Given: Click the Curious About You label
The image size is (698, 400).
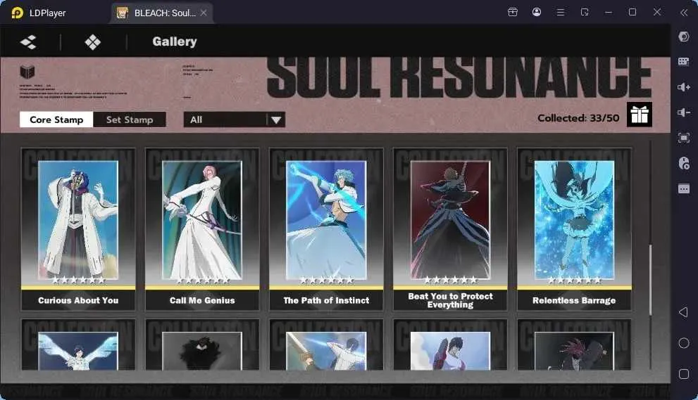Looking at the screenshot, I should pyautogui.click(x=78, y=300).
